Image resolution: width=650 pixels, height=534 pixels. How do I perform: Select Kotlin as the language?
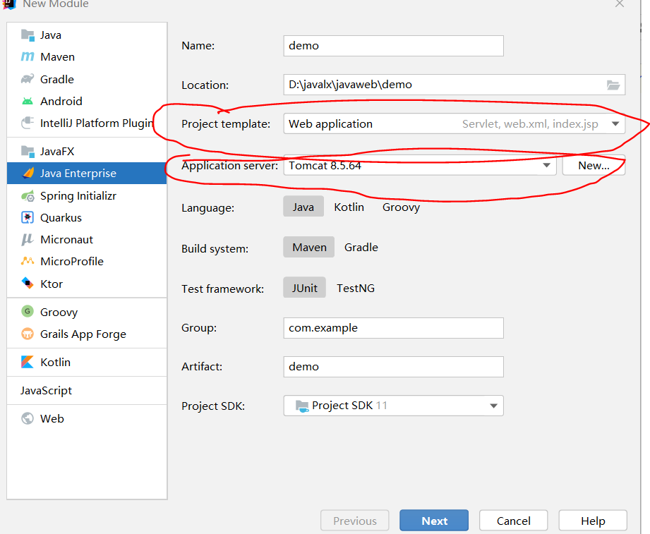point(349,207)
